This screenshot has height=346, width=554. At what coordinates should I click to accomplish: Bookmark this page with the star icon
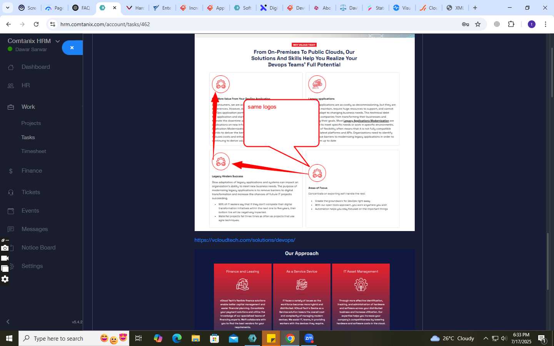pos(478,24)
